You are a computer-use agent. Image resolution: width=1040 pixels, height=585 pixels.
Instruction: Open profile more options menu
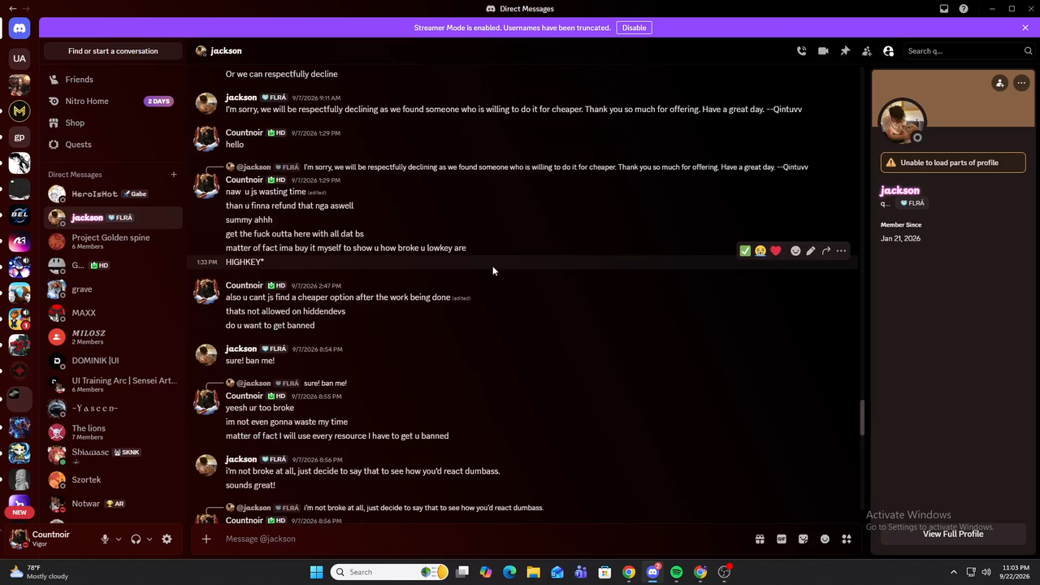coord(1021,83)
